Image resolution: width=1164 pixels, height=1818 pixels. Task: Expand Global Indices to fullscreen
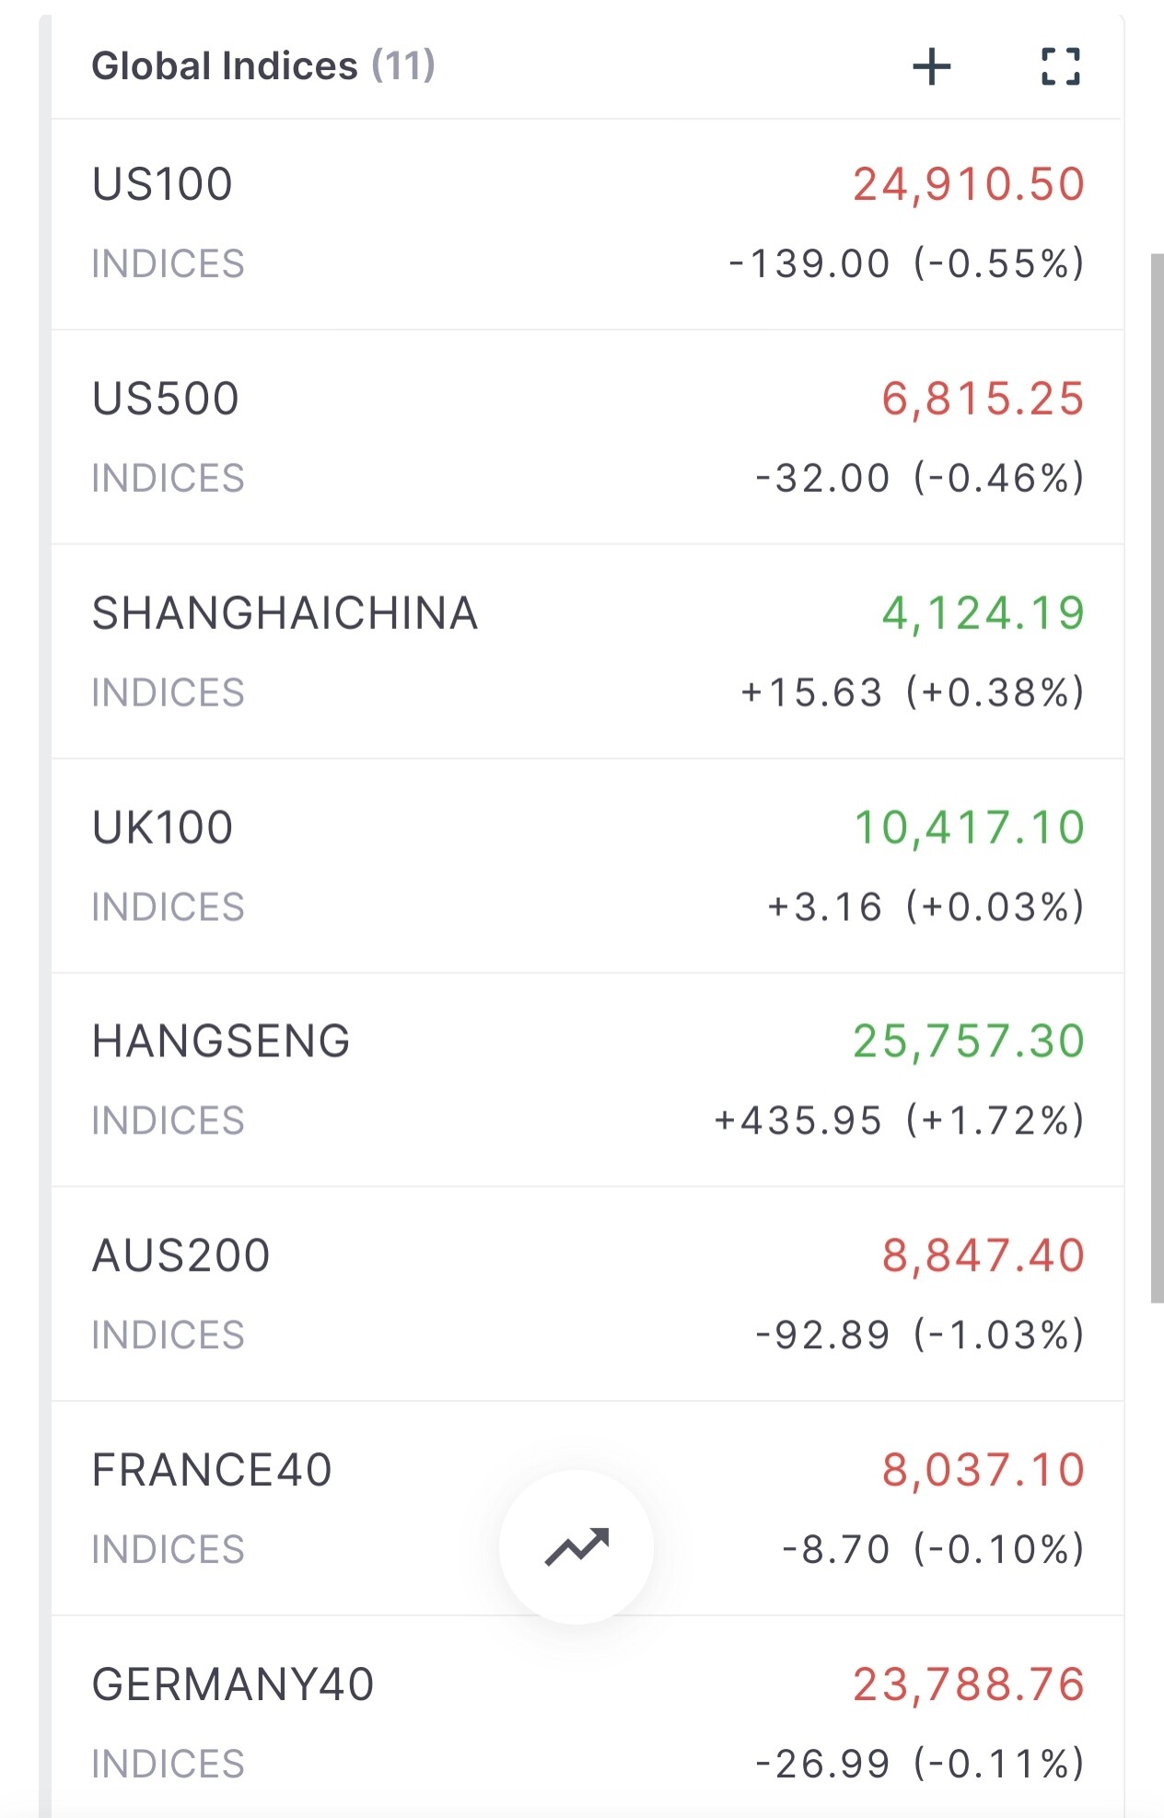click(1060, 66)
